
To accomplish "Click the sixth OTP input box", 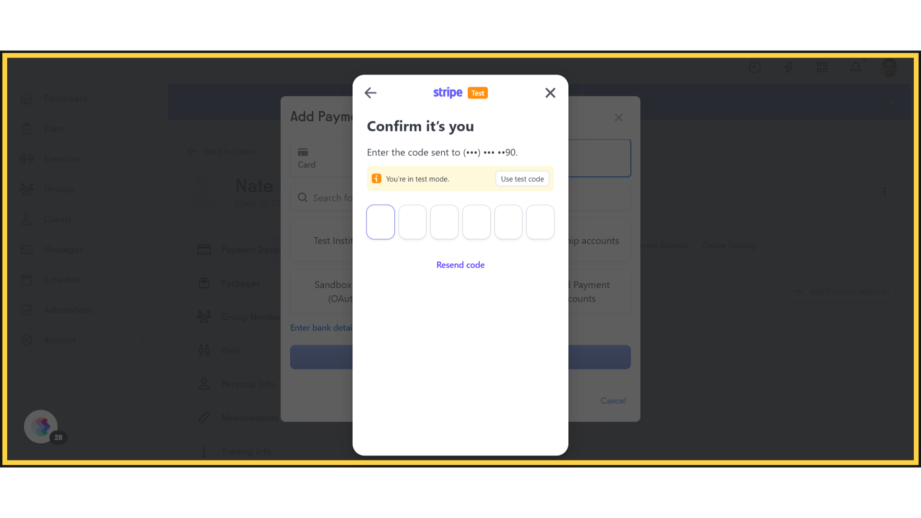I will pos(540,222).
